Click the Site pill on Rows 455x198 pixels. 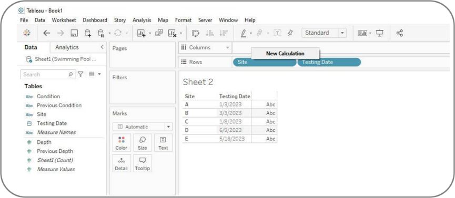265,62
